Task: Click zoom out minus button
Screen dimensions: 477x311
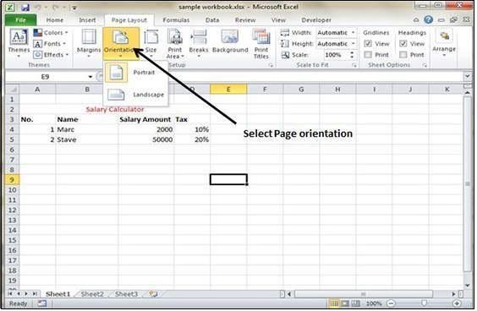Action: coord(391,303)
